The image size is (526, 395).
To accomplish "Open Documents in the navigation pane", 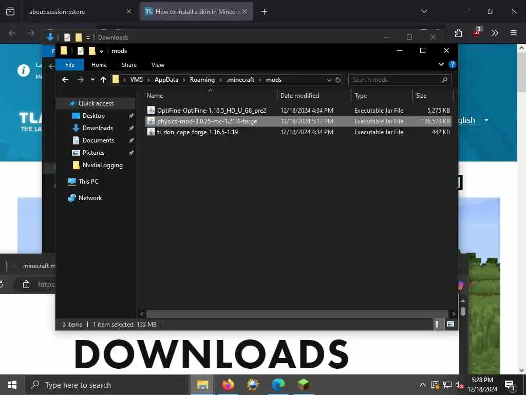I will tap(98, 140).
